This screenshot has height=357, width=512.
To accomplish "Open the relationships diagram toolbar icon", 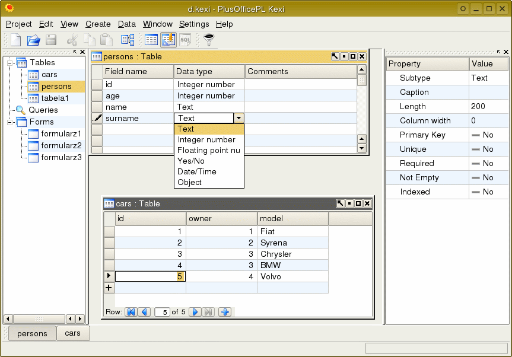I will pyautogui.click(x=127, y=40).
